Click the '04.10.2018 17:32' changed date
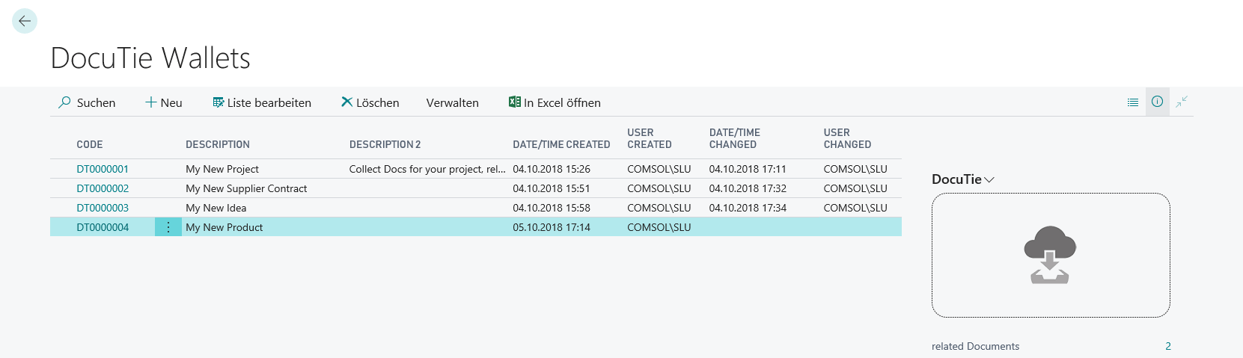This screenshot has width=1243, height=358. tap(748, 188)
